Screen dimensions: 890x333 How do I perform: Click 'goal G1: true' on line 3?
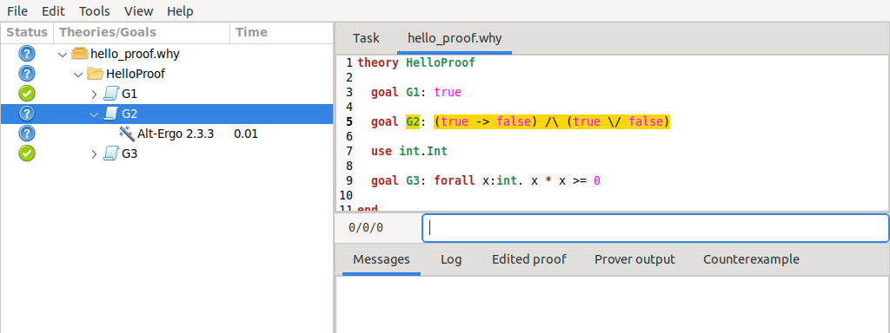416,92
